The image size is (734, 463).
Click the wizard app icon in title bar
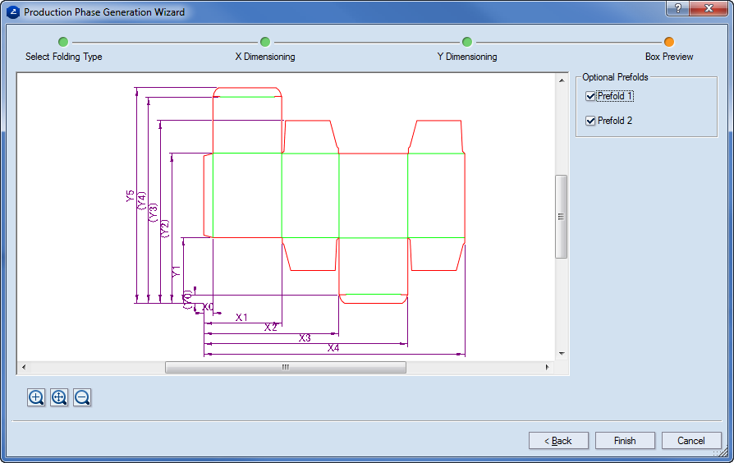(12, 12)
